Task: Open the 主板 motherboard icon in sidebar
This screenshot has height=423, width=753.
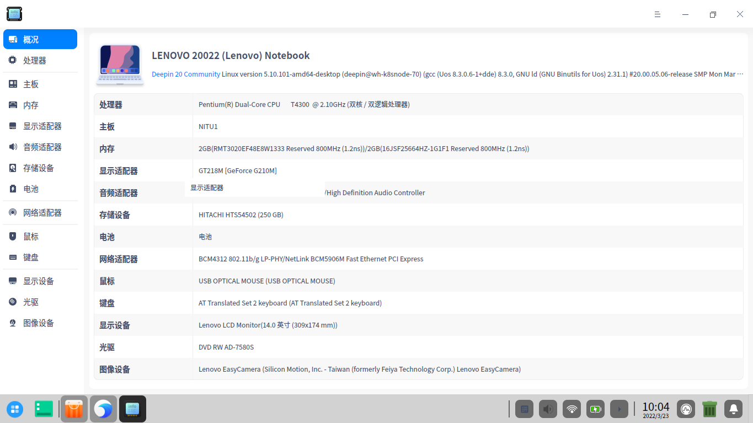Action: [x=13, y=84]
